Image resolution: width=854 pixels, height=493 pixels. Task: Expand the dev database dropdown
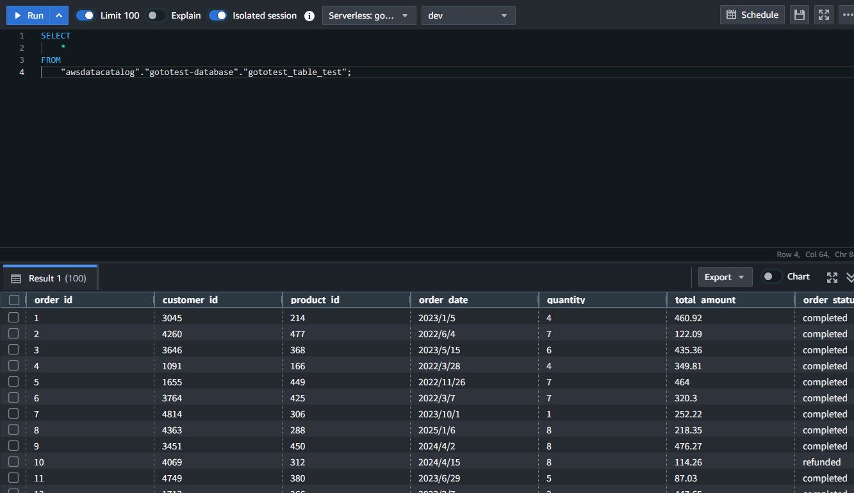[468, 15]
